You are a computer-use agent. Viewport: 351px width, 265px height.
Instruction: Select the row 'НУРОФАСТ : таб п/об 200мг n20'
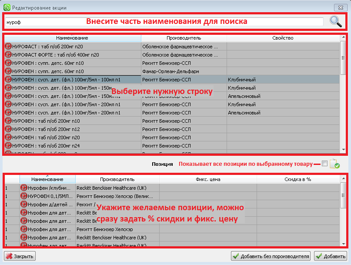click(x=172, y=47)
